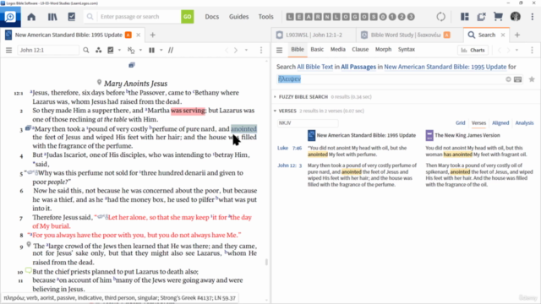Click the close-all-panels icon

pyautogui.click(x=481, y=17)
